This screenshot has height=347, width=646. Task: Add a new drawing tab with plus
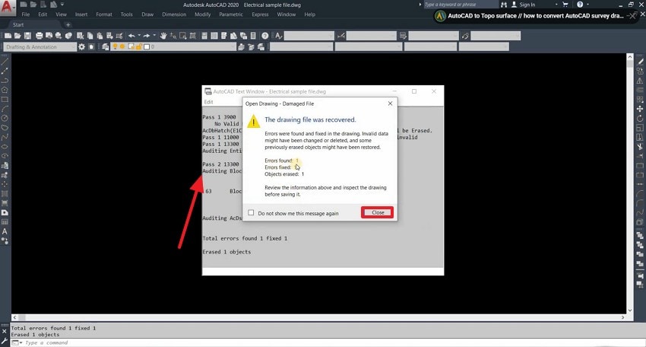68,25
